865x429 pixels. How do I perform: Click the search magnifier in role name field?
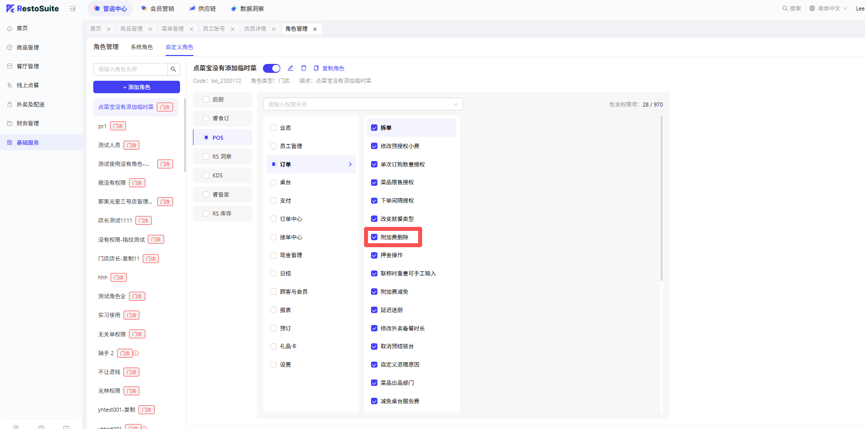pyautogui.click(x=173, y=69)
